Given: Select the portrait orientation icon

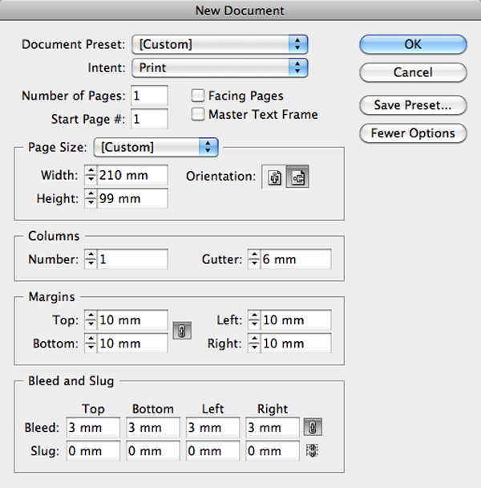Looking at the screenshot, I should point(274,177).
